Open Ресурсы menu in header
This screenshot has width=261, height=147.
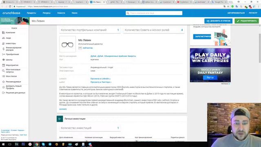[x=46, y=13]
